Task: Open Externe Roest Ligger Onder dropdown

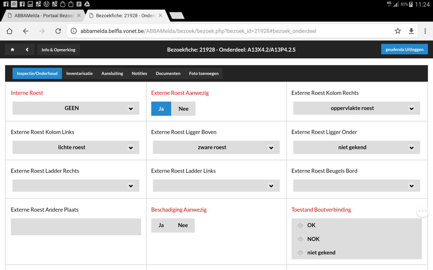Action: [x=357, y=147]
